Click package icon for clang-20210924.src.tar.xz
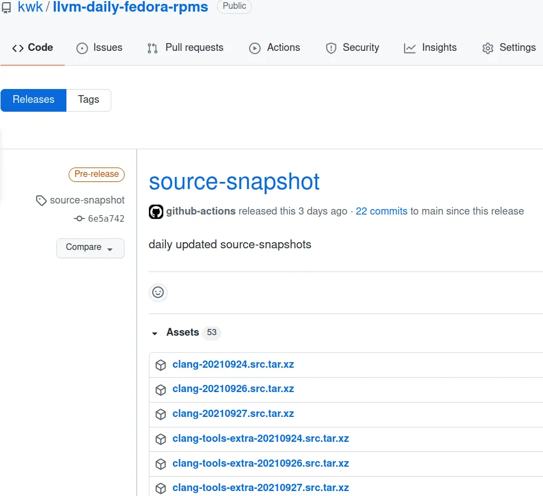543x496 pixels. click(161, 365)
